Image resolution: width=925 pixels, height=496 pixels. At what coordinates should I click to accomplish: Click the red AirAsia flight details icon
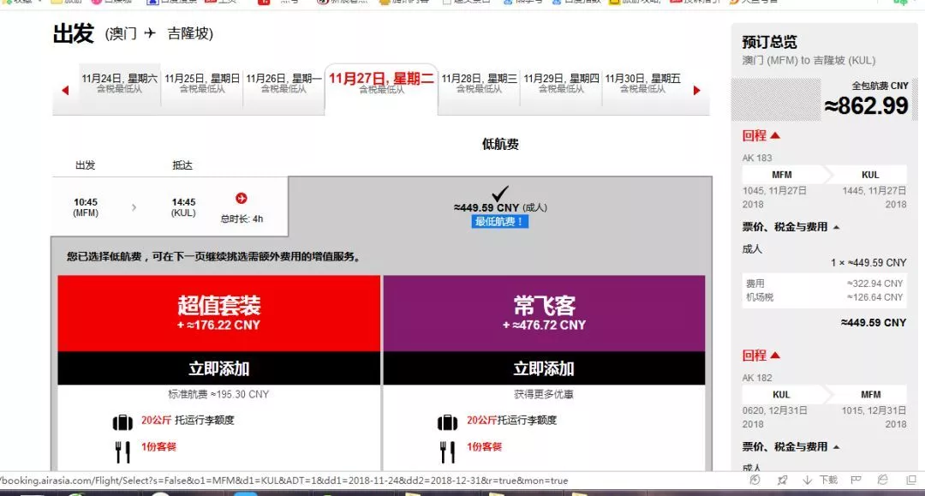pyautogui.click(x=241, y=199)
